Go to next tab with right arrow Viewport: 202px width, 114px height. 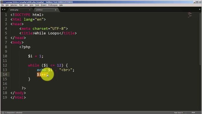5,9
